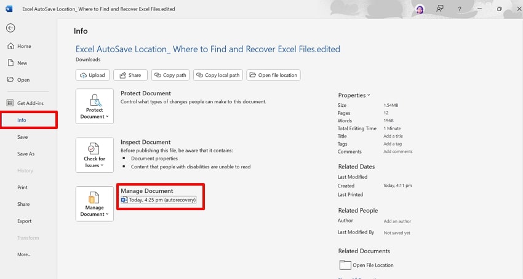Click Add an author field
The image size is (523, 279).
[397, 221]
